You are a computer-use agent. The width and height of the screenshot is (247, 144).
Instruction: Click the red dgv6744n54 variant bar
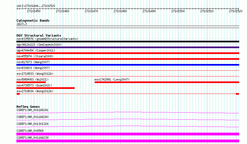128,53
